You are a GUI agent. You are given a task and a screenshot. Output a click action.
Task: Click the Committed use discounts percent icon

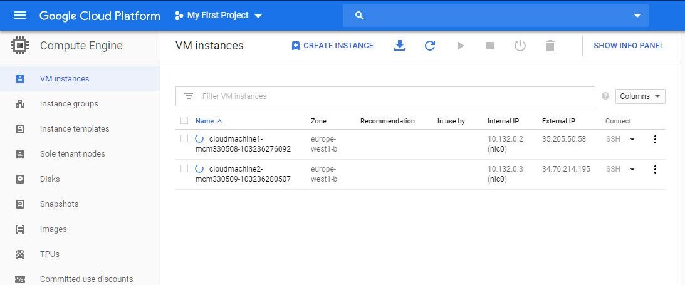tap(19, 279)
